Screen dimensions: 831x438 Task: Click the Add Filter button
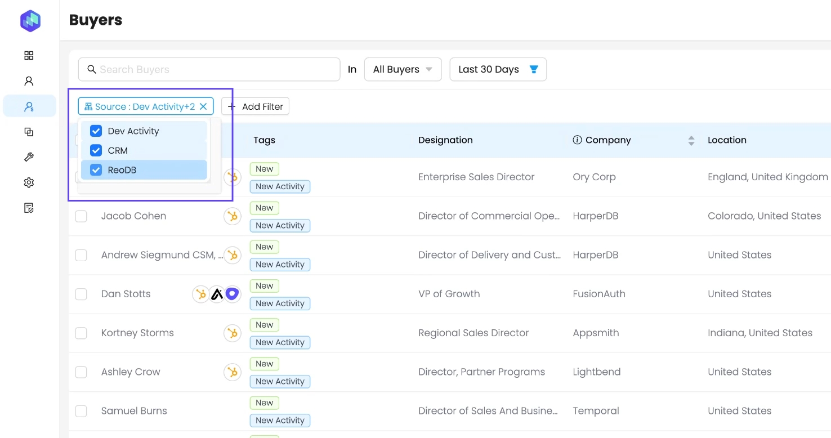point(255,106)
